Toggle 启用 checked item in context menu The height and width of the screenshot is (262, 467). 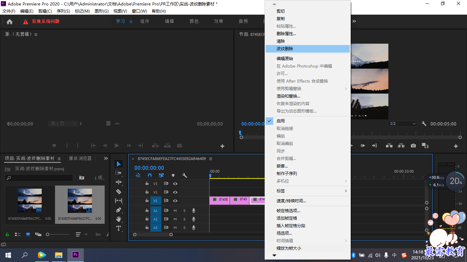click(x=308, y=121)
